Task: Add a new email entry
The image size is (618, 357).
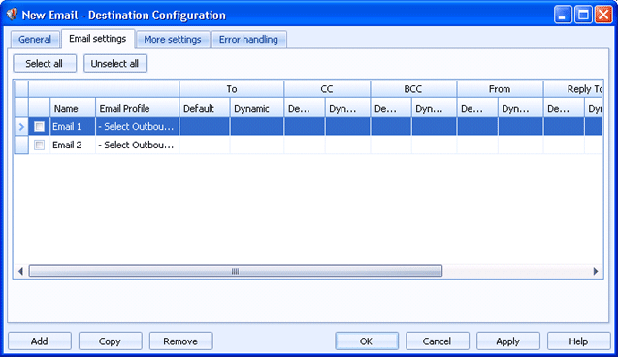Action: point(40,341)
